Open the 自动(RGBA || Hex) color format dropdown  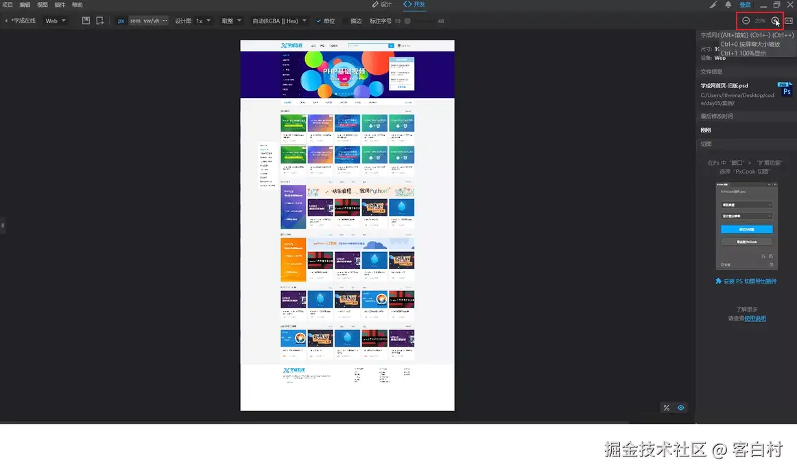pyautogui.click(x=280, y=21)
